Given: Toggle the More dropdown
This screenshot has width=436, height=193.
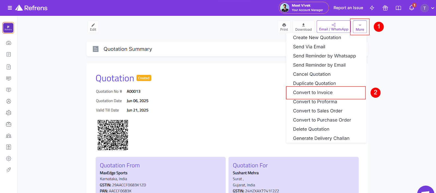Looking at the screenshot, I should [x=360, y=27].
